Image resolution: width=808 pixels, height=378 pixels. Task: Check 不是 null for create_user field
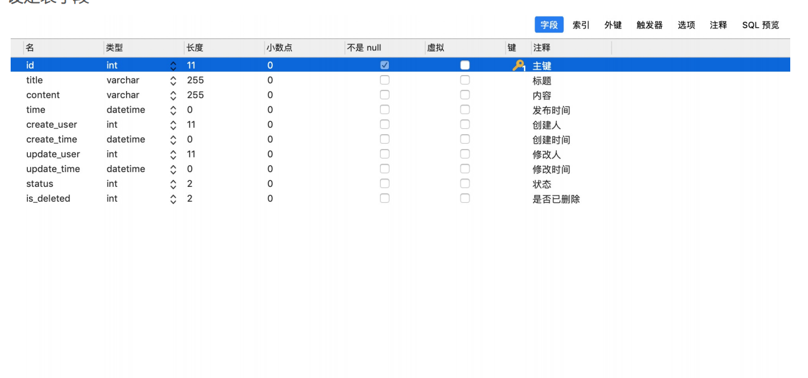pyautogui.click(x=384, y=124)
